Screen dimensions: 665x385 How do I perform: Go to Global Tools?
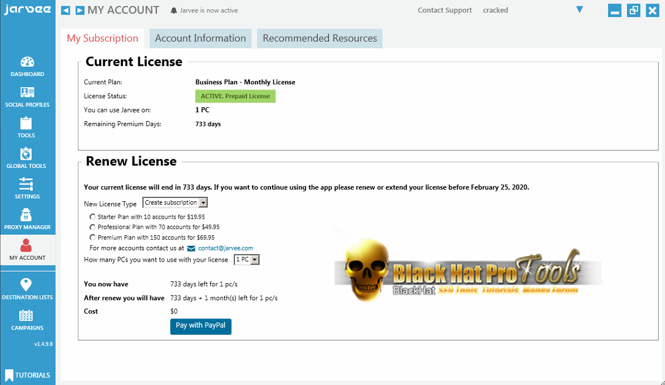[x=26, y=158]
